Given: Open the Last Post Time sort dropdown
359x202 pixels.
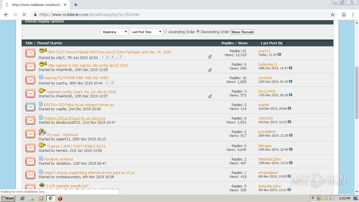Looking at the screenshot, I should pos(146,32).
